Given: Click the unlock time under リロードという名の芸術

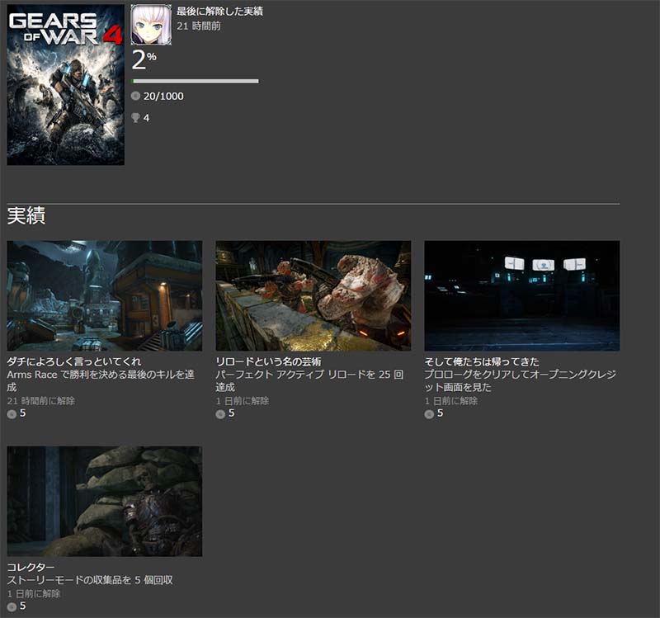Looking at the screenshot, I should point(243,401).
